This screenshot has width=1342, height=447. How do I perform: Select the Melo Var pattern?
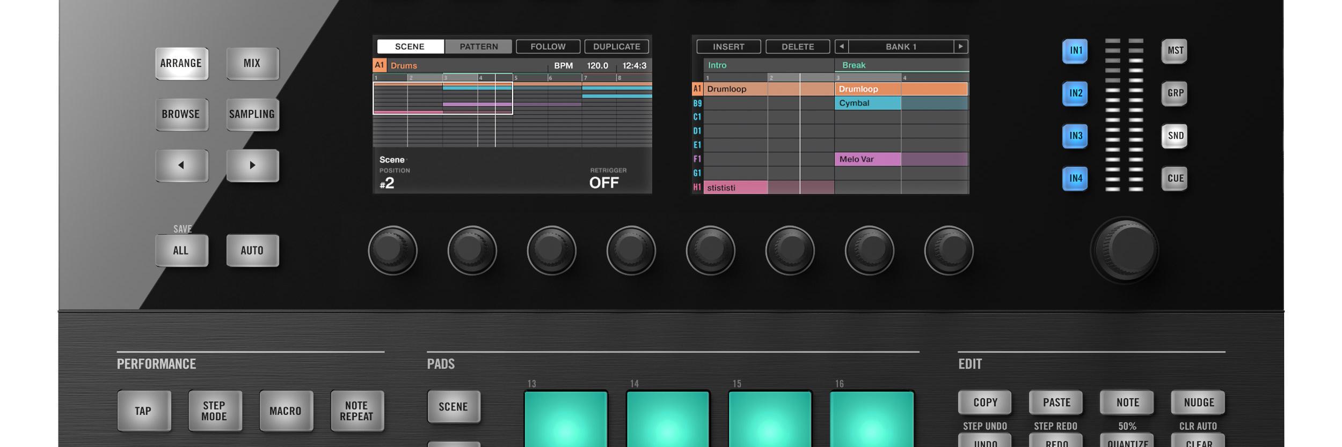click(x=868, y=159)
